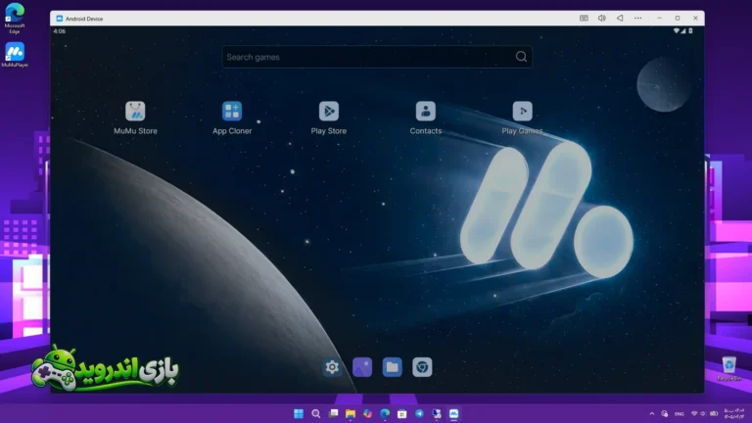Click the Android Wi-Fi status icon
This screenshot has height=423, width=752.
pos(677,31)
